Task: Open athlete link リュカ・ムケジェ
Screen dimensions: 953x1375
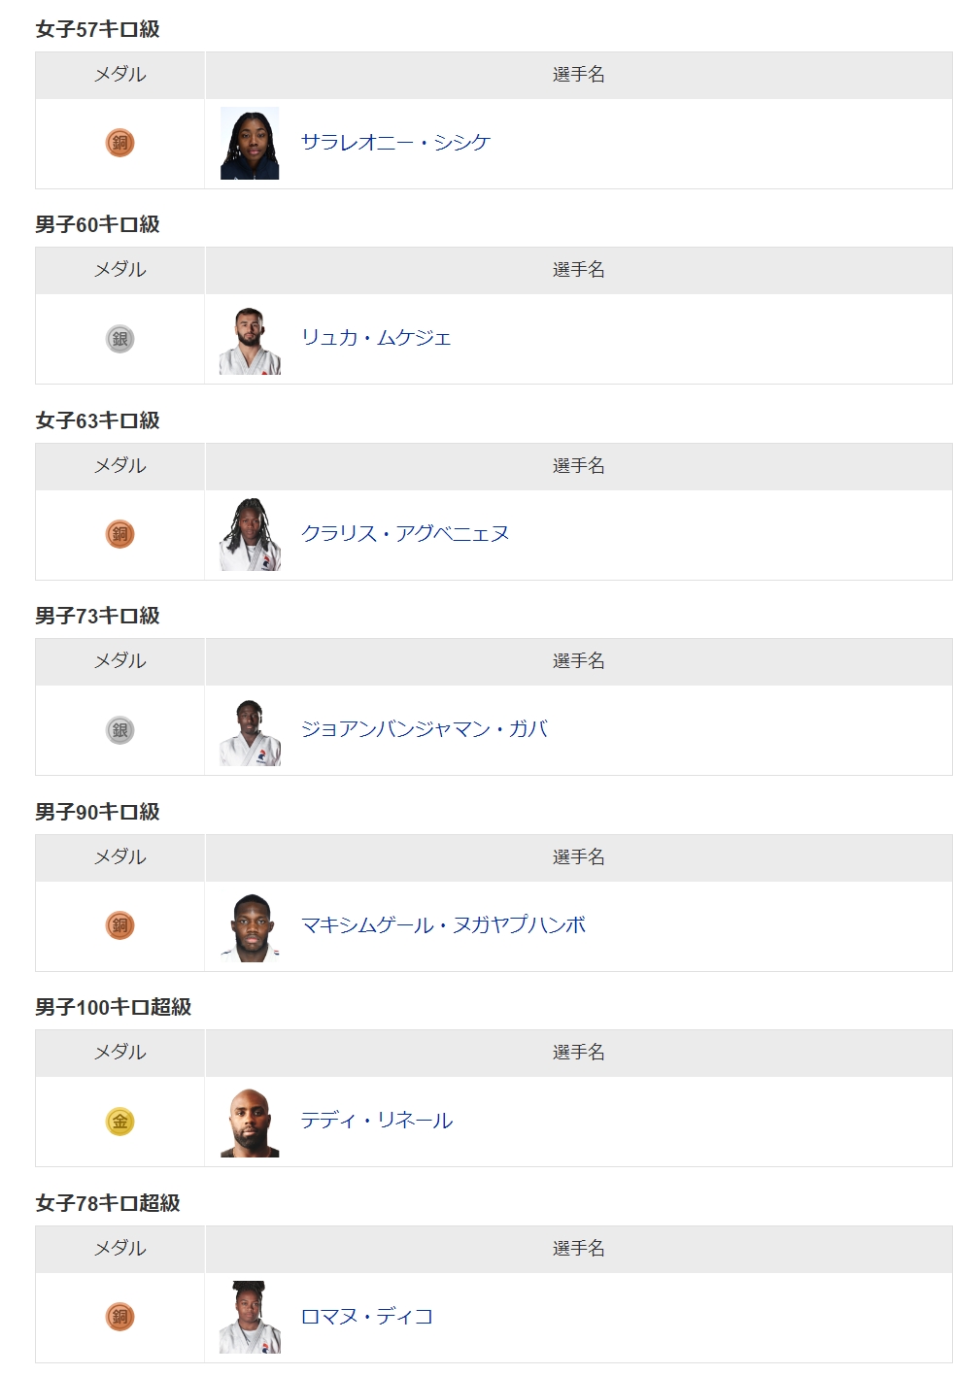Action: click(x=376, y=338)
